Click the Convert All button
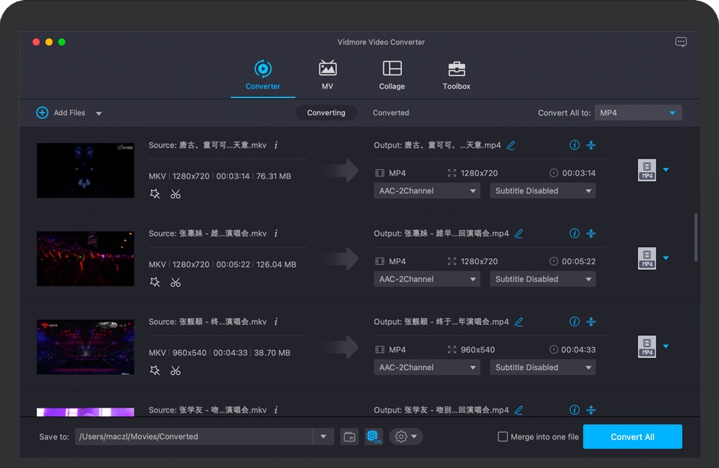This screenshot has height=468, width=719. coord(632,437)
